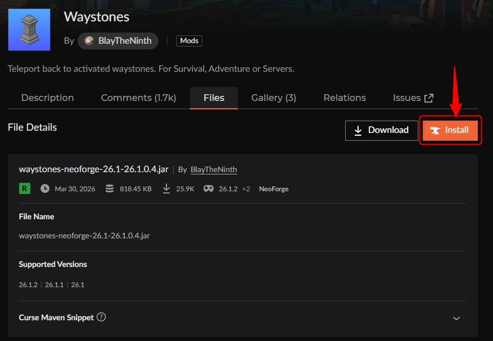Click the download count arrow icon
493x341 pixels.
(x=166, y=188)
